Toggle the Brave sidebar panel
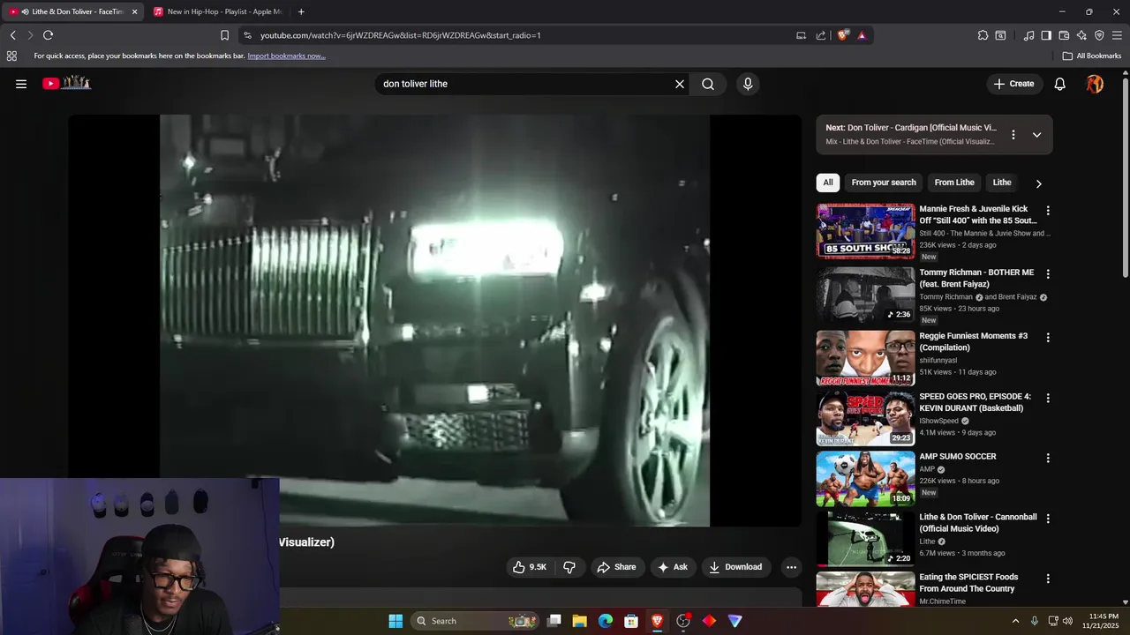Viewport: 1130px width, 635px height. [x=1046, y=35]
